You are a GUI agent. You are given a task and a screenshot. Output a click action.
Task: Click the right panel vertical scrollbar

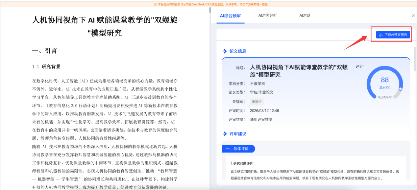coord(414,59)
